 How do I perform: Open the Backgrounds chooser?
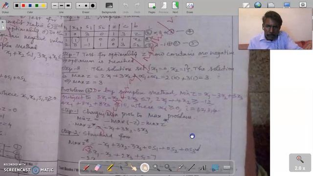tap(109, 5)
